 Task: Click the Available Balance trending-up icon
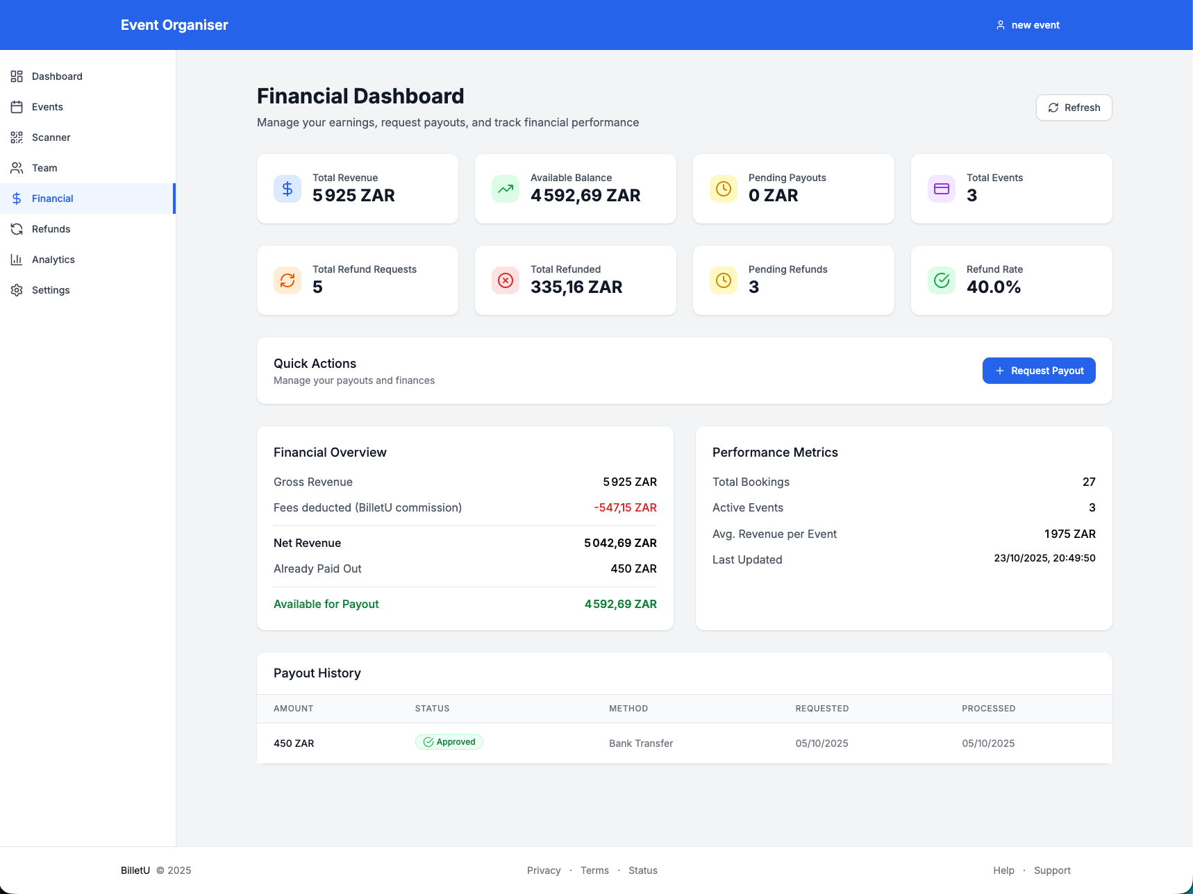point(506,189)
